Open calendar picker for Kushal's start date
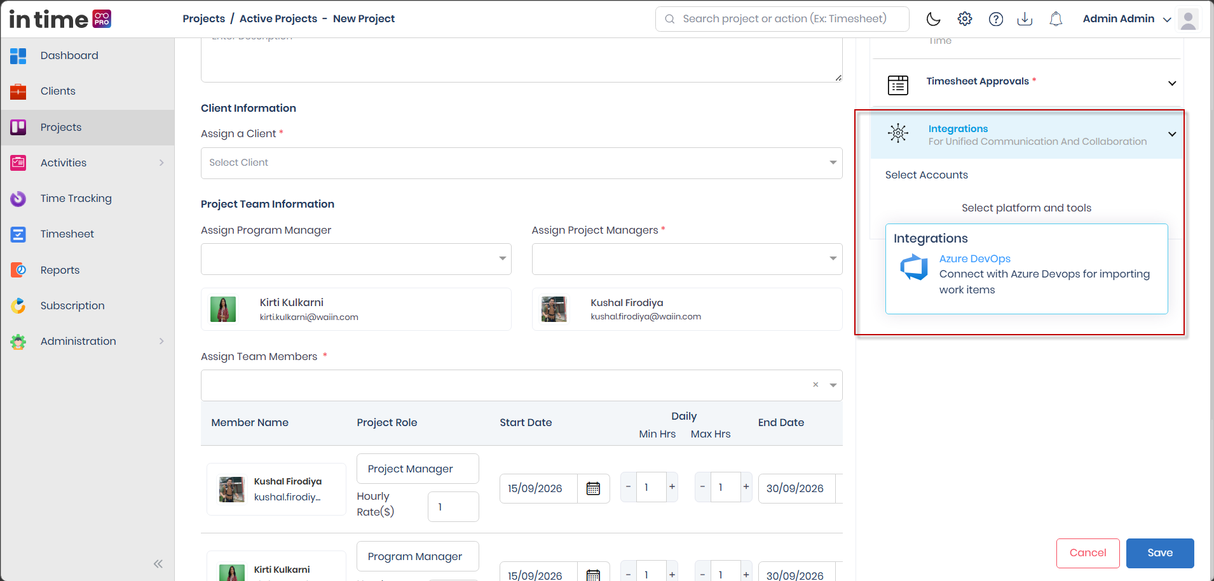Image resolution: width=1214 pixels, height=581 pixels. click(593, 488)
